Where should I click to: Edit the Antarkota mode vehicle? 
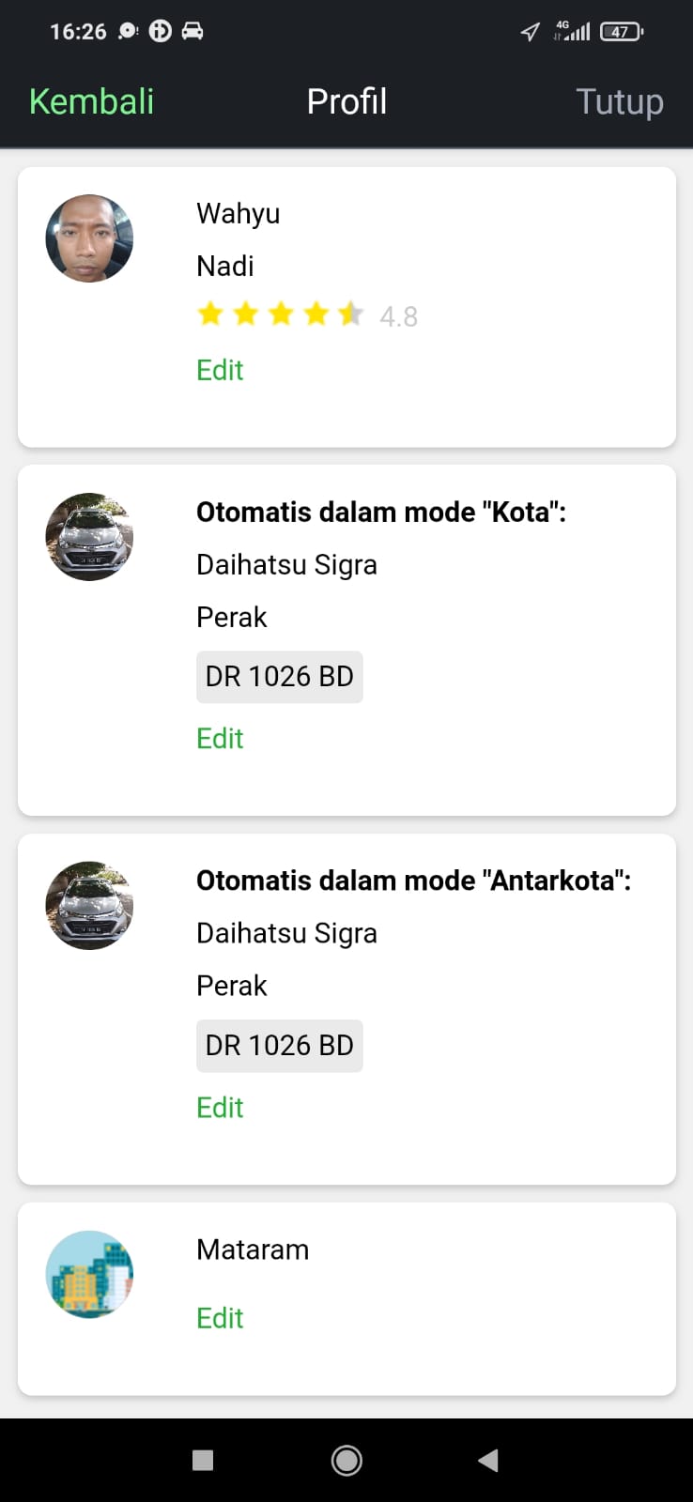click(220, 1108)
